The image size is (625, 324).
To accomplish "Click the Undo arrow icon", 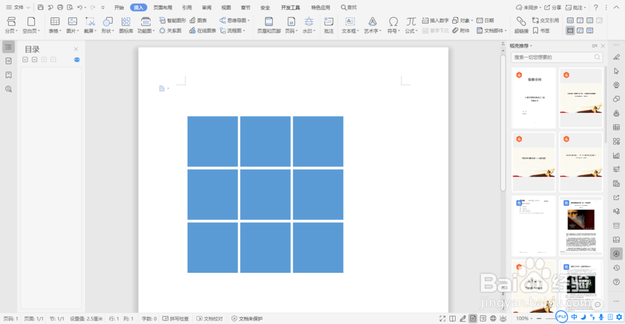I will coord(80,7).
